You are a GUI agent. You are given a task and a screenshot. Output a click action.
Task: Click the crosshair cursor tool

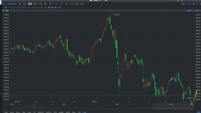click(6, 8)
